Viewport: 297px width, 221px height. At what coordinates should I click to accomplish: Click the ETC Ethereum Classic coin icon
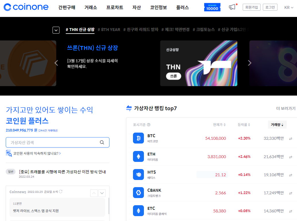click(x=138, y=211)
